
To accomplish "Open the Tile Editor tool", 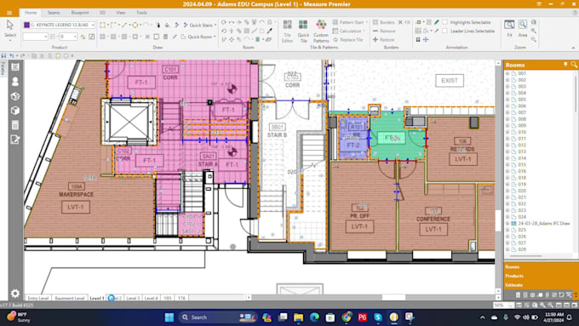I will pyautogui.click(x=287, y=31).
